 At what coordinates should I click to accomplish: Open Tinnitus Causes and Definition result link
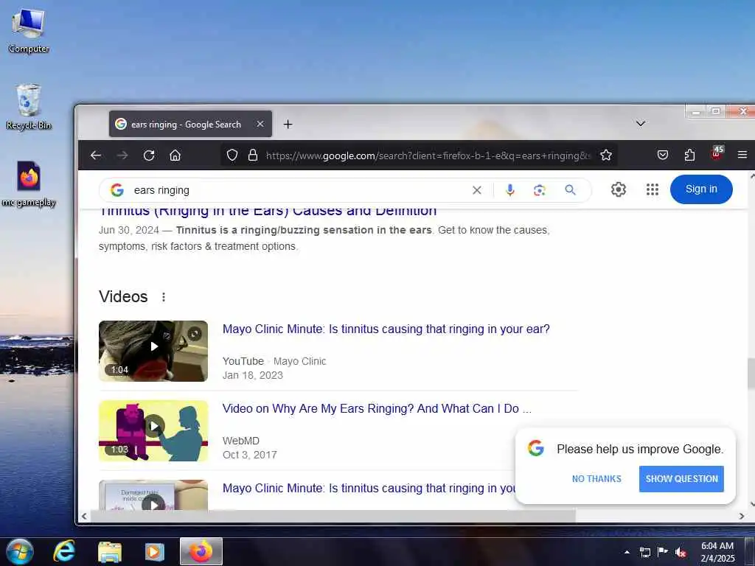(x=268, y=212)
